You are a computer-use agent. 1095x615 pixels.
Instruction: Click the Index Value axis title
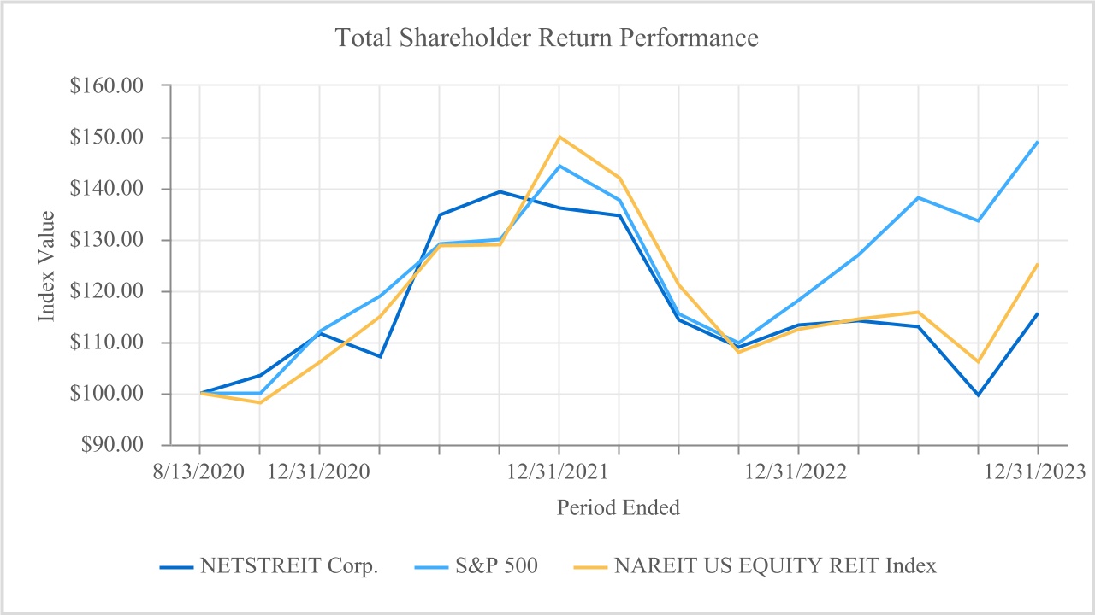pos(47,266)
